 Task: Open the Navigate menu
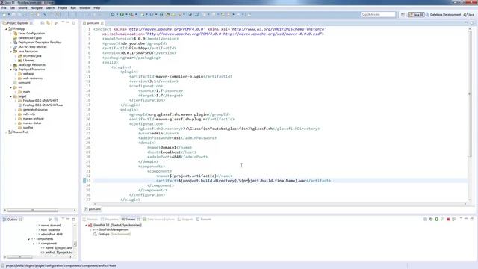tap(37, 8)
